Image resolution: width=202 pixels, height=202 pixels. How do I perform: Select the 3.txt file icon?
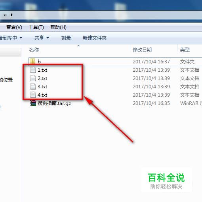point(33,86)
